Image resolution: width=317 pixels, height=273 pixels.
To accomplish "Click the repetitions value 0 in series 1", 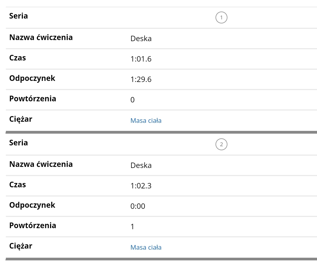I will tap(132, 100).
